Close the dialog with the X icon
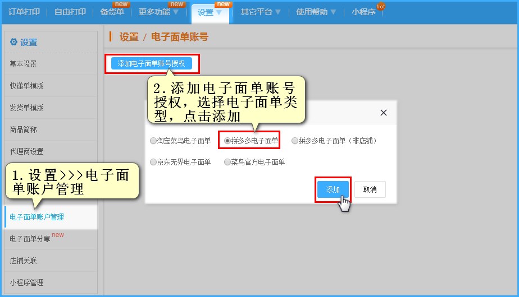Viewport: 519px width, 297px height. coord(384,113)
